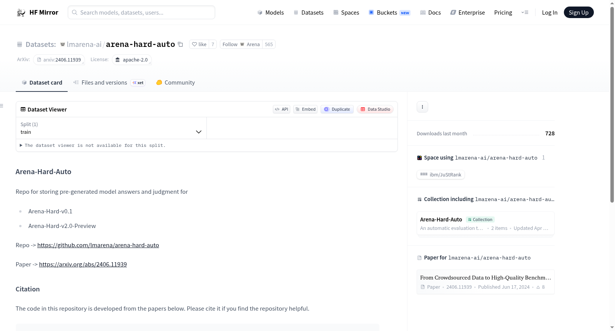Screen dimensions: 615x331
Task: Open the Pricing page
Action: click(x=503, y=13)
